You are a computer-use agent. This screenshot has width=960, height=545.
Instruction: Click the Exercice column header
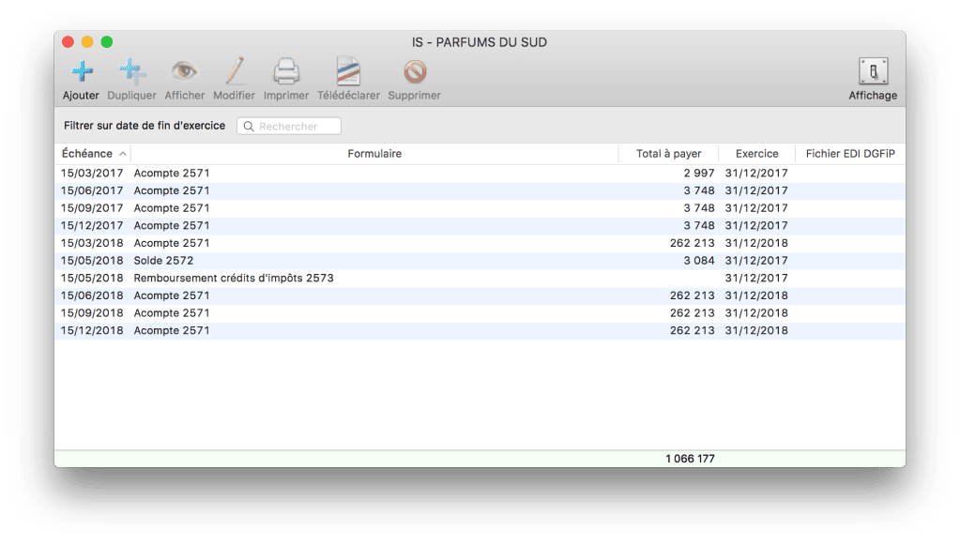pyautogui.click(x=756, y=154)
